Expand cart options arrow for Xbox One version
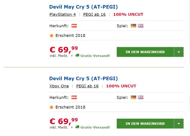The height and width of the screenshot is (136, 190). coord(179,124)
